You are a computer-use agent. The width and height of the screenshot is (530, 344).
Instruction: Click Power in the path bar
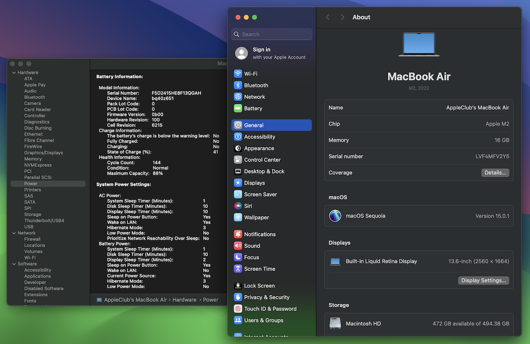pyautogui.click(x=210, y=300)
